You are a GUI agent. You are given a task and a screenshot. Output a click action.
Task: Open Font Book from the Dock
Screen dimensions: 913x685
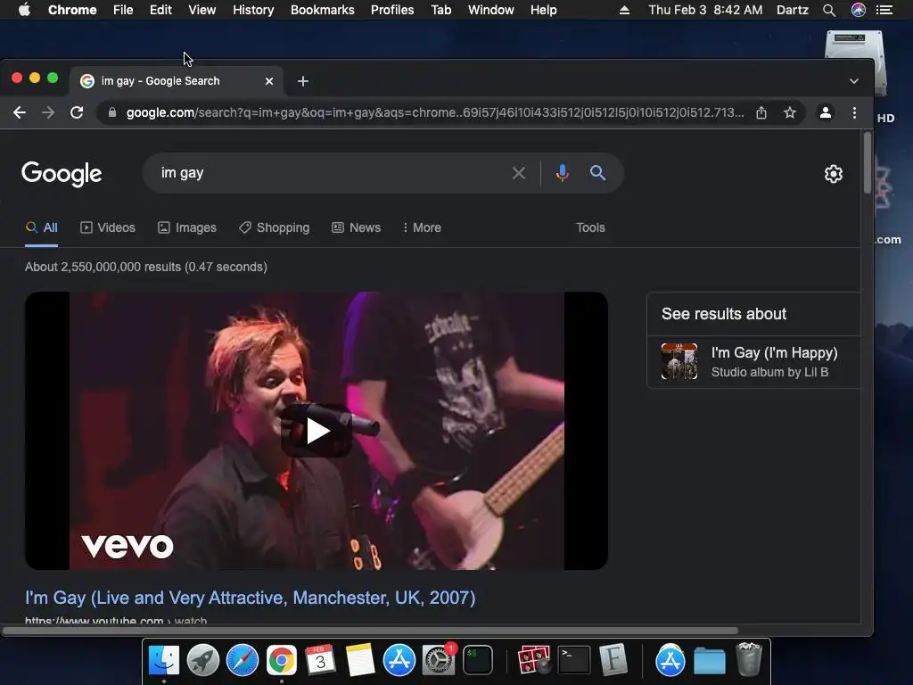[x=613, y=661]
